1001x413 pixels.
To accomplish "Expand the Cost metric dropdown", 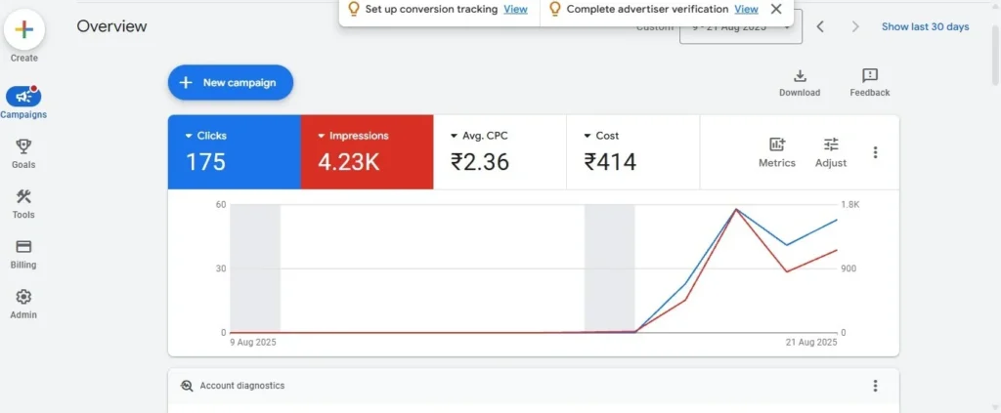I will tap(587, 137).
